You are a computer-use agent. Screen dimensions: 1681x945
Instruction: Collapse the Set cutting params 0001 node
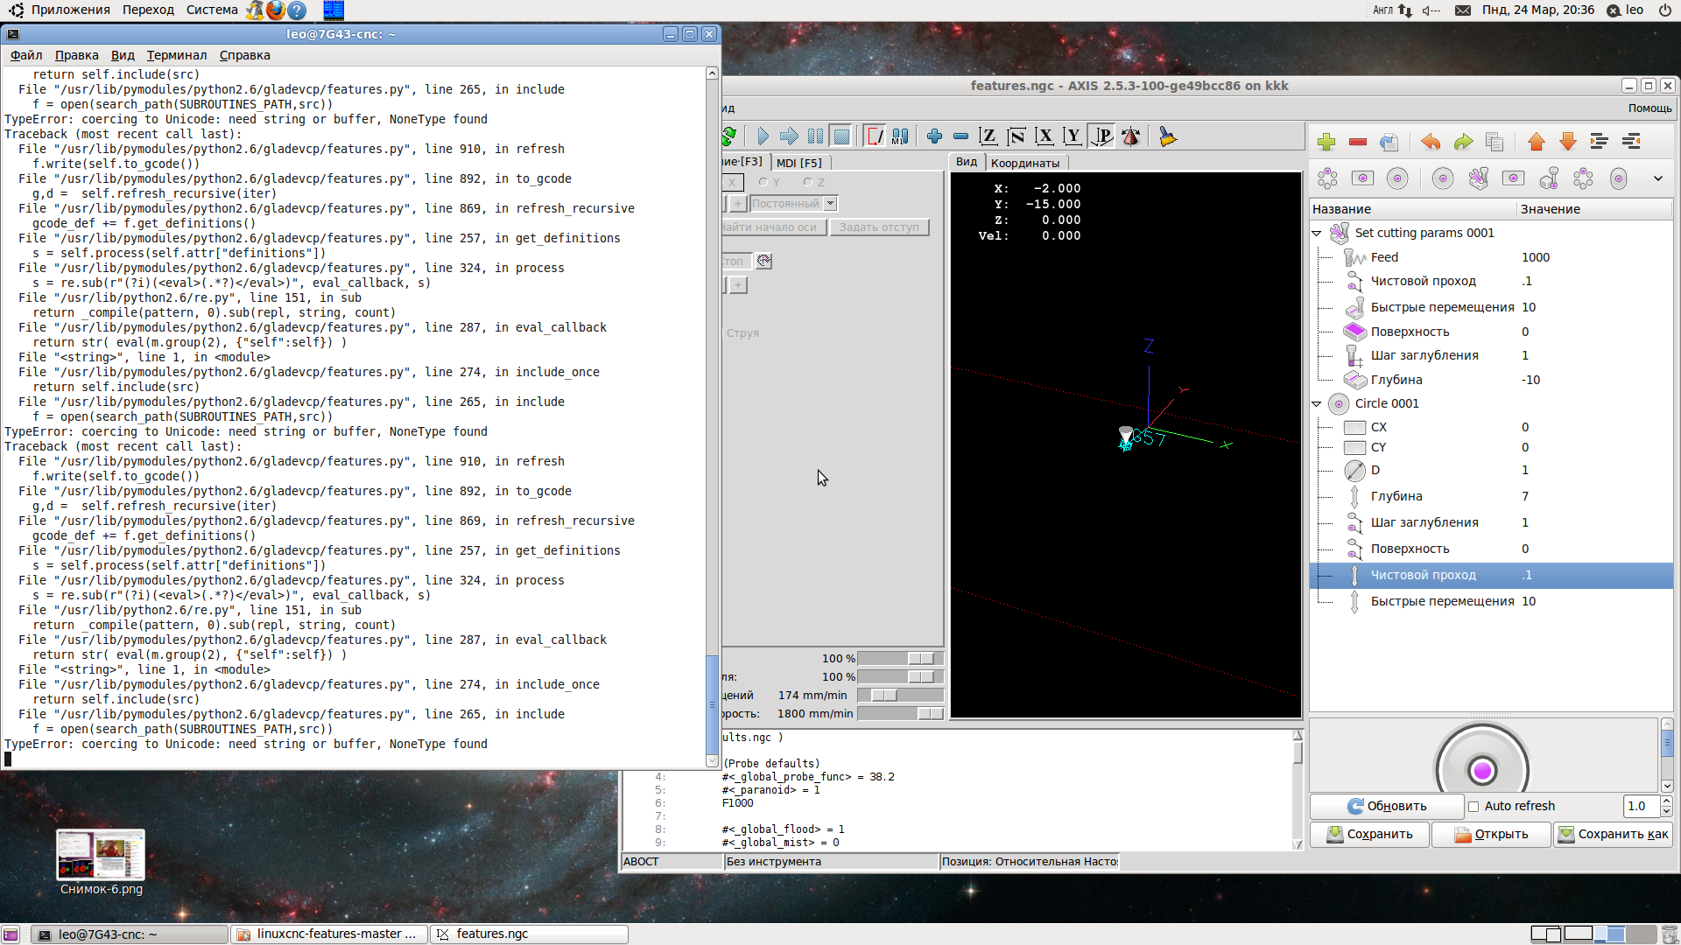(x=1317, y=234)
